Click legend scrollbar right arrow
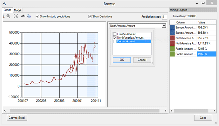219x126 pixels. click(x=214, y=111)
